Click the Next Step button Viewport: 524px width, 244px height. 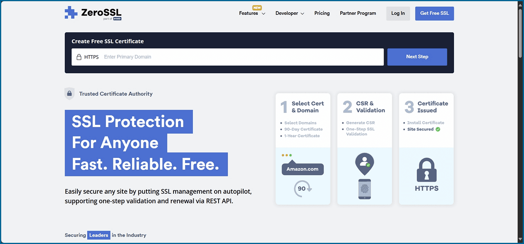click(x=417, y=57)
